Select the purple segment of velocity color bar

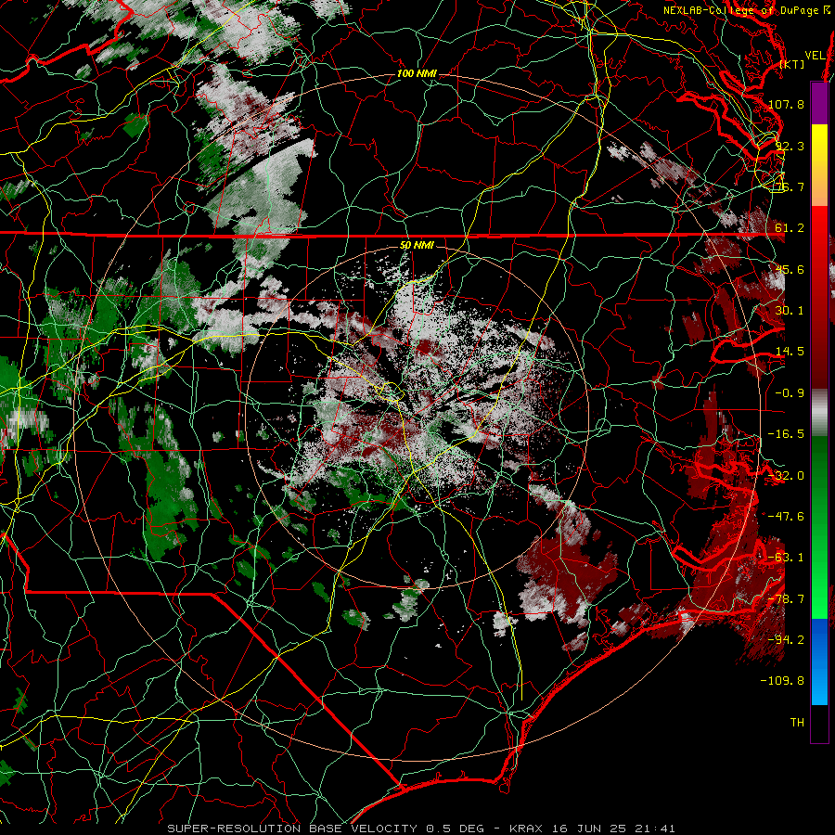click(x=819, y=103)
